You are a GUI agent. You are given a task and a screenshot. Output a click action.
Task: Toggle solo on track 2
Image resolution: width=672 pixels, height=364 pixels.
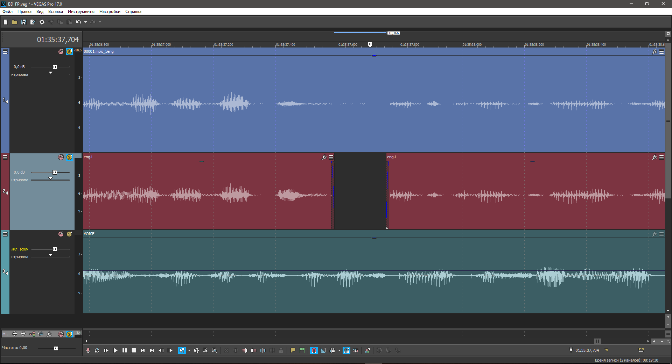[x=69, y=157]
